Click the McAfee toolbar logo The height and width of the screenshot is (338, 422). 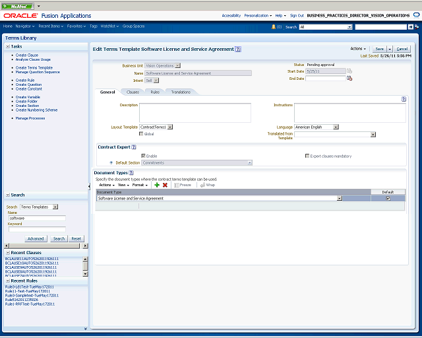tap(18, 6)
